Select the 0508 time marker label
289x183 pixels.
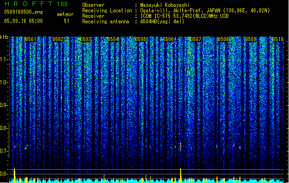pyautogui.click(x=223, y=39)
